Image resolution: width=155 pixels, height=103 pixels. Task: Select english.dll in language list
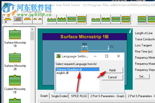pyautogui.click(x=77, y=73)
